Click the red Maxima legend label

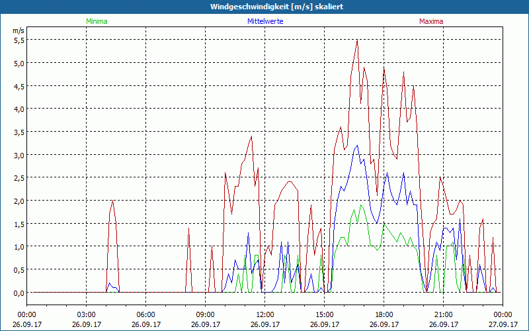(x=431, y=21)
